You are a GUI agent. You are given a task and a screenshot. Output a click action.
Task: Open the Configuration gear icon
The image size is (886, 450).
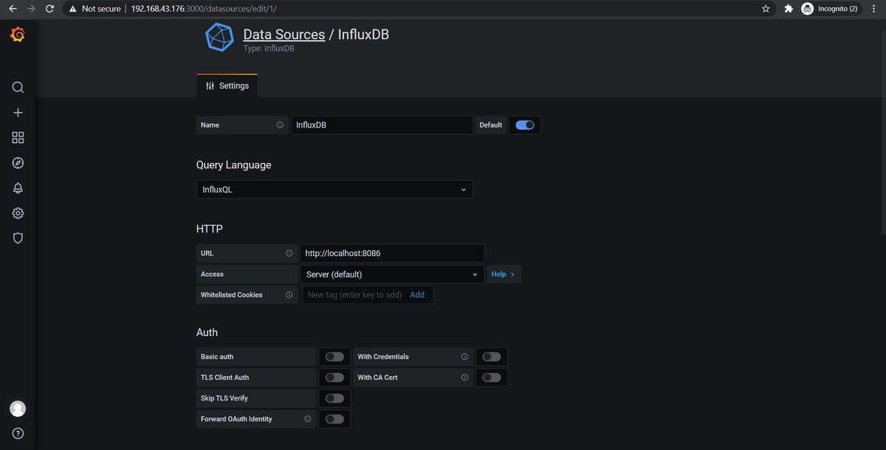(x=18, y=212)
